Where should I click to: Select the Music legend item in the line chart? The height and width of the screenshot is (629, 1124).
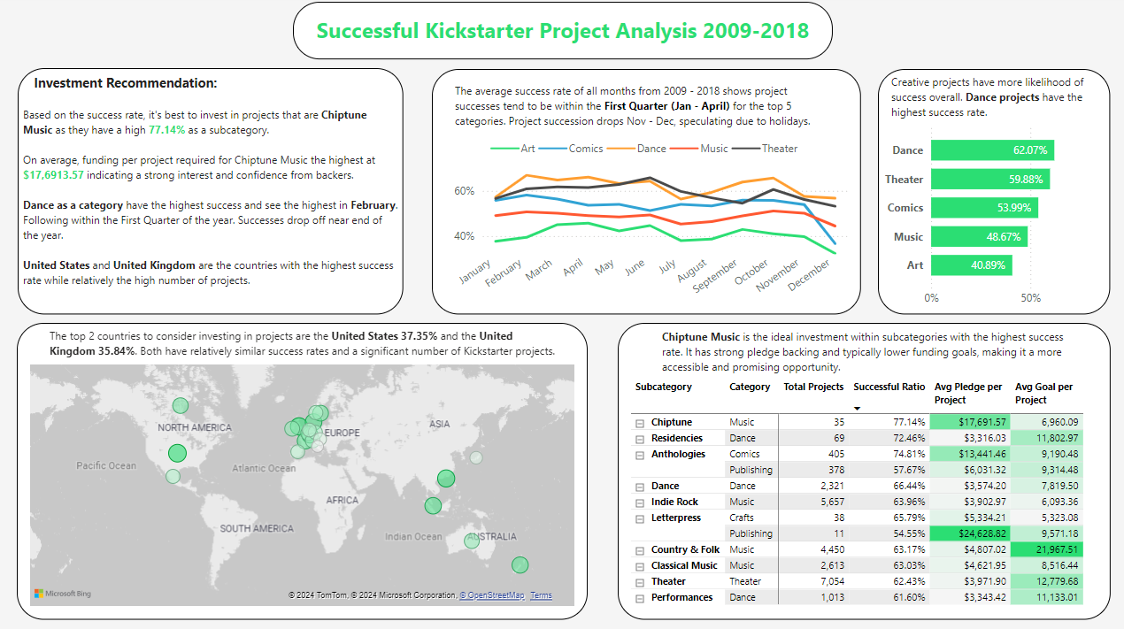pos(697,149)
